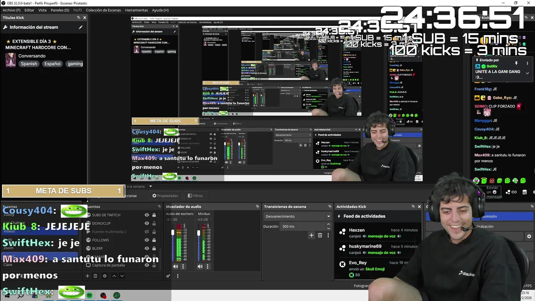Undock the Actividades Kick panel
The image size is (535, 301).
coord(413,207)
